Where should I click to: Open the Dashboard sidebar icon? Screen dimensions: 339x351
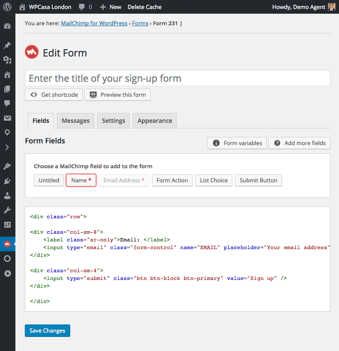click(7, 26)
